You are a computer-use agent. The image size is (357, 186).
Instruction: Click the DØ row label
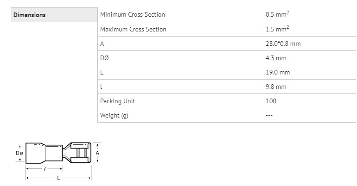(x=104, y=58)
